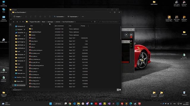Switch to large thumbnails view icon in status bar

point(120,90)
